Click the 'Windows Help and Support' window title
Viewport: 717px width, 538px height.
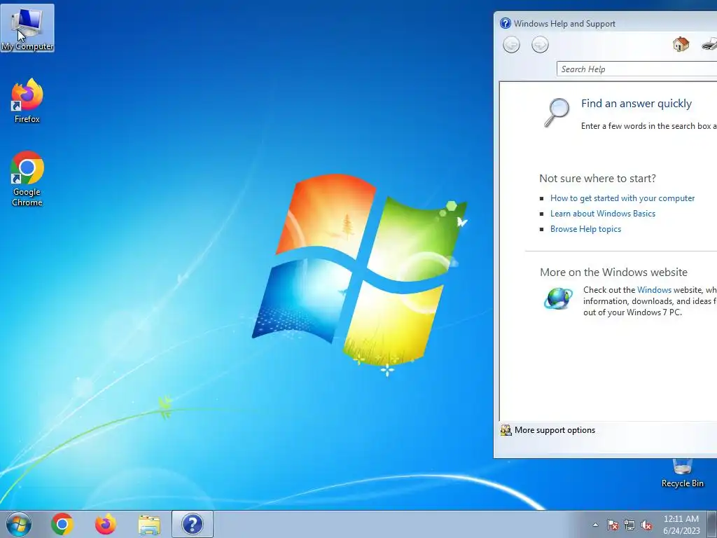(x=564, y=24)
